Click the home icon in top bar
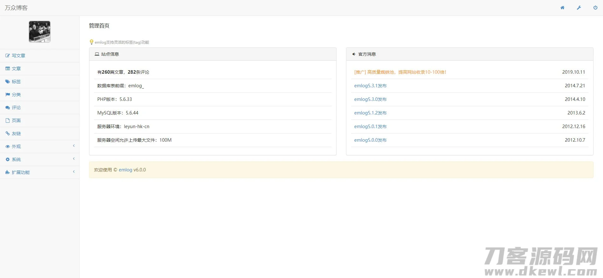This screenshot has height=278, width=603. pos(562,8)
